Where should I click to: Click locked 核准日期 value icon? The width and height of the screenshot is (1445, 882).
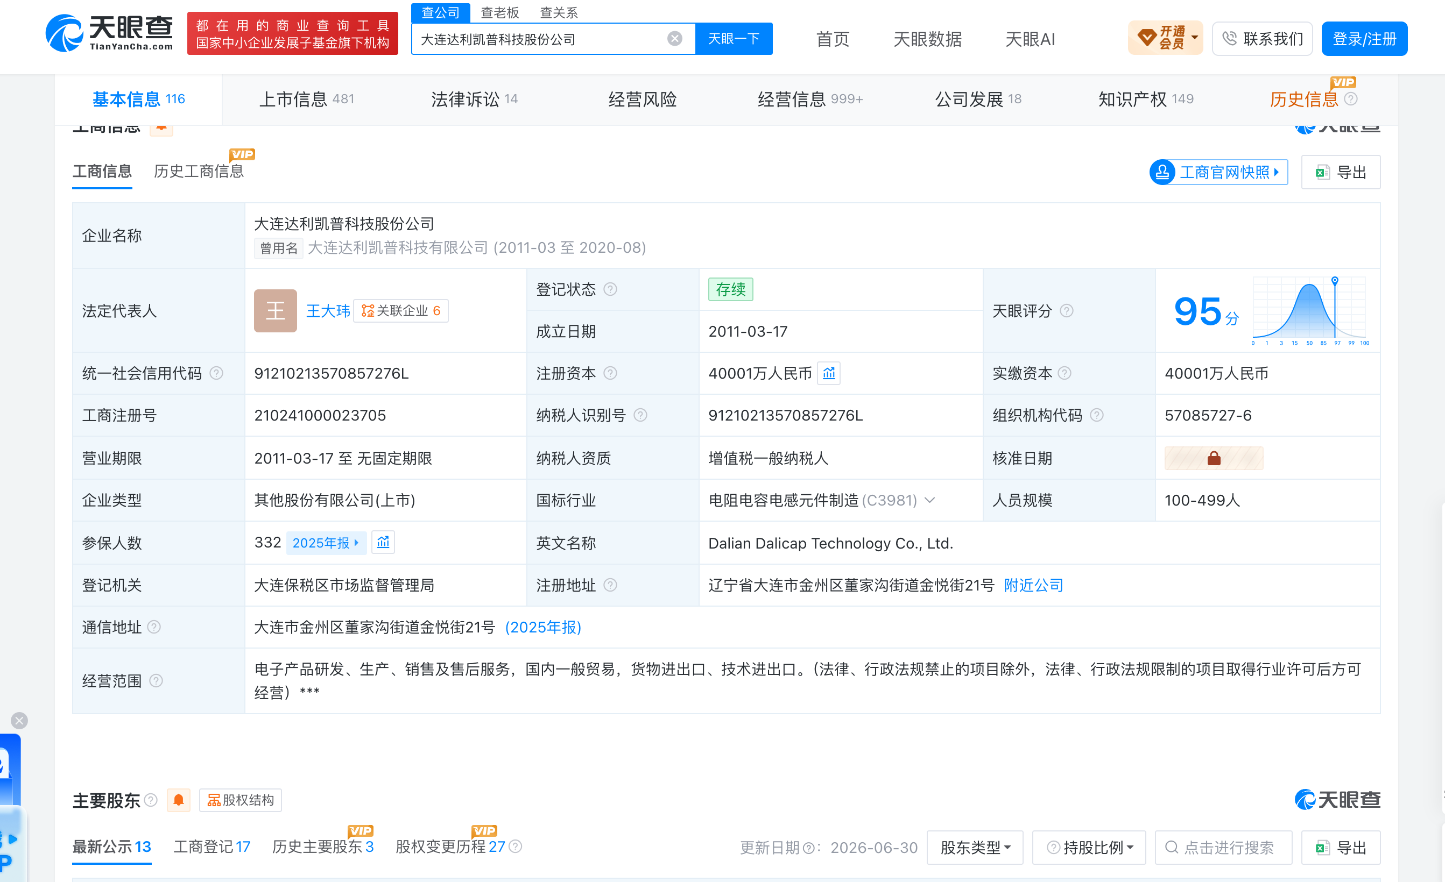[1214, 458]
